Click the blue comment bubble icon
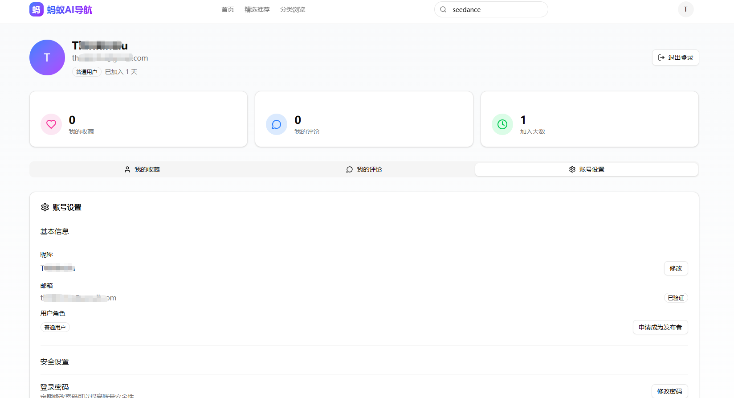The height and width of the screenshot is (398, 734). tap(277, 124)
